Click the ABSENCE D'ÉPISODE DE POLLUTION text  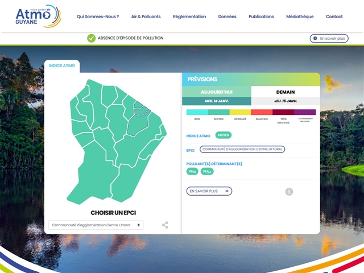click(x=130, y=38)
